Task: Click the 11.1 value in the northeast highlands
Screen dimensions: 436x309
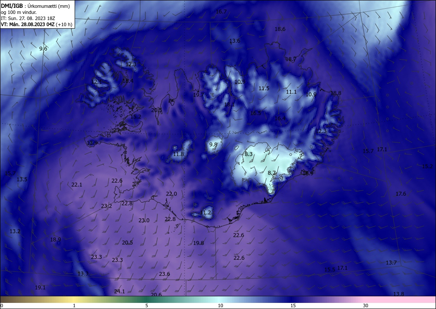Action: 291,92
